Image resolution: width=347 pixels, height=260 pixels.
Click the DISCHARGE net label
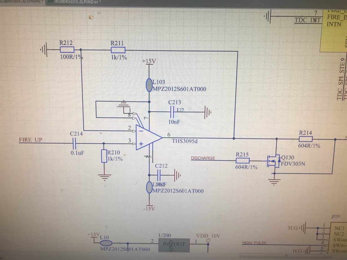pos(203,158)
